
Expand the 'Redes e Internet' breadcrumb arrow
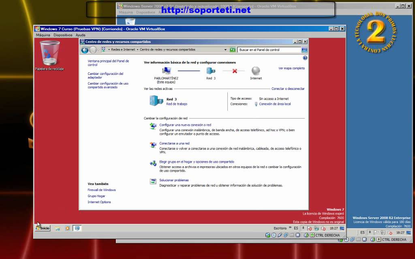coord(137,50)
